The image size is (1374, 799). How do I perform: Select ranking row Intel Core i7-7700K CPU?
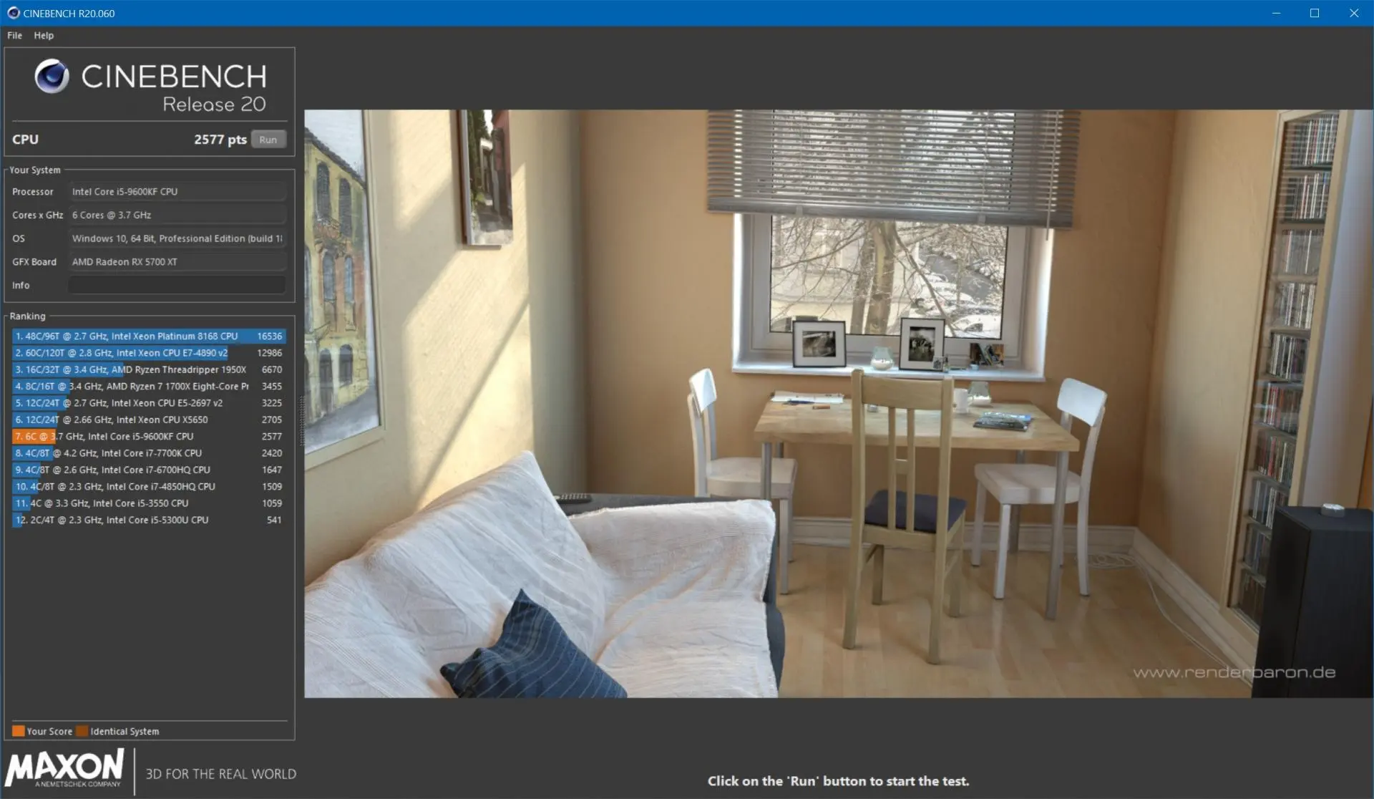[149, 453]
